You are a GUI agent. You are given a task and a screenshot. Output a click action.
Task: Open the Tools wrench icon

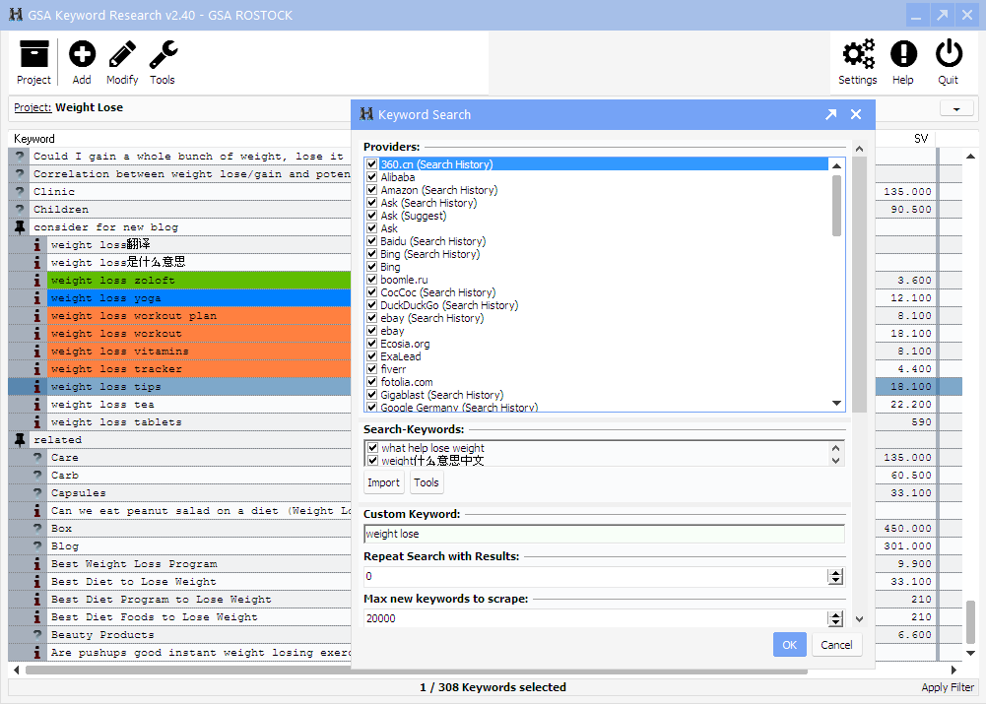coord(163,62)
